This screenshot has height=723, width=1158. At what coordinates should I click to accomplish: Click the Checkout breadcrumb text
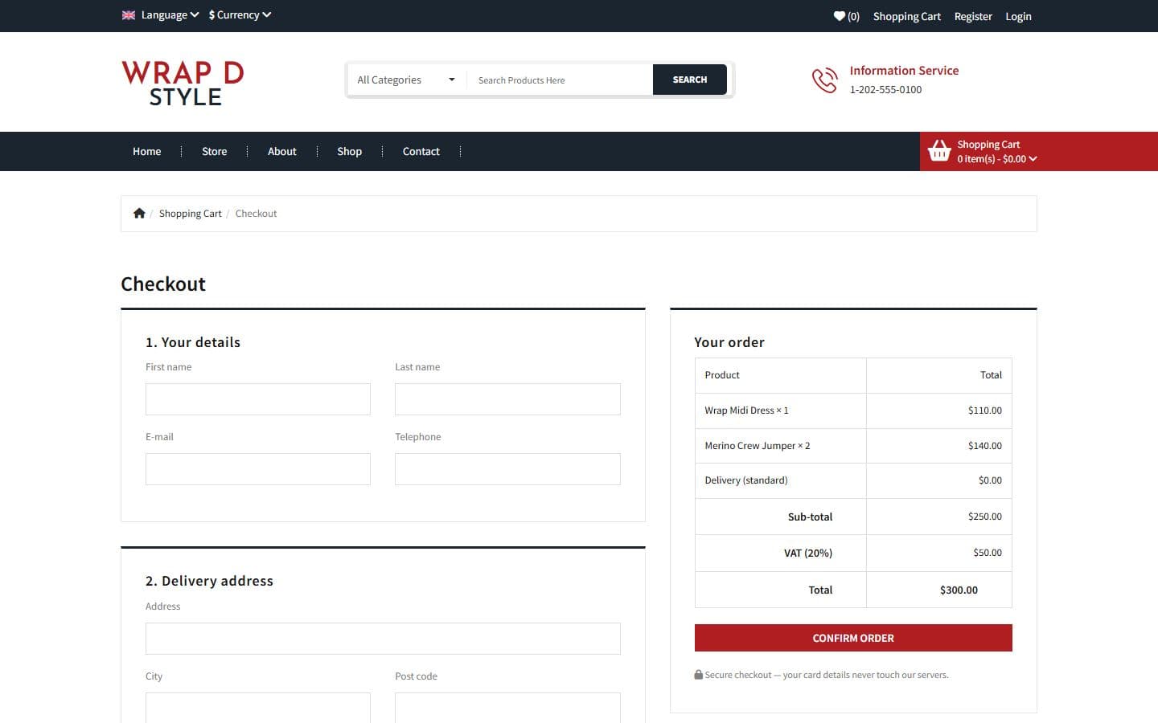(x=256, y=214)
